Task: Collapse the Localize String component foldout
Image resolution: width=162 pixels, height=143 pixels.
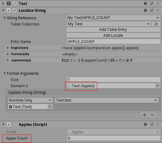Action: [3, 11]
